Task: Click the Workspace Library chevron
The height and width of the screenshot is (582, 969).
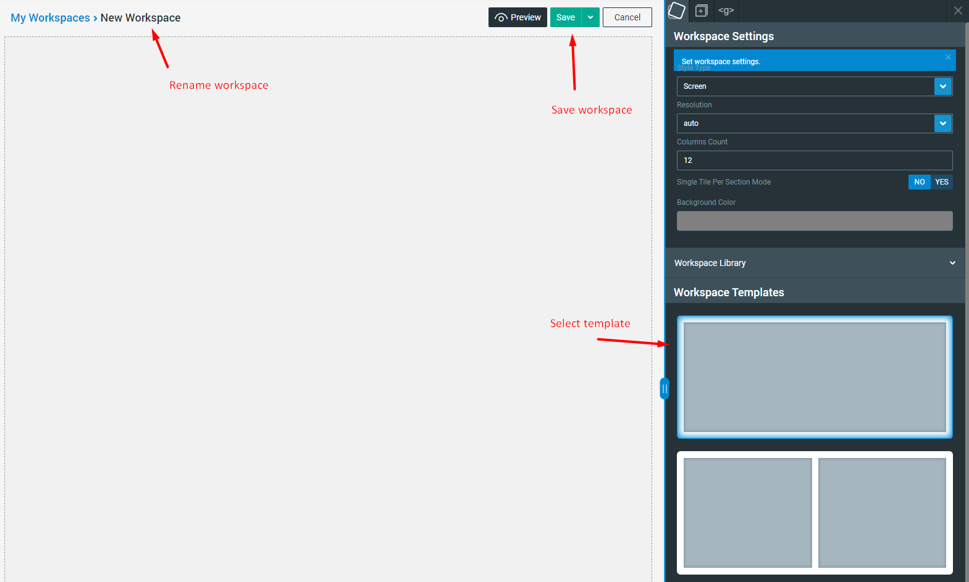Action: (952, 263)
